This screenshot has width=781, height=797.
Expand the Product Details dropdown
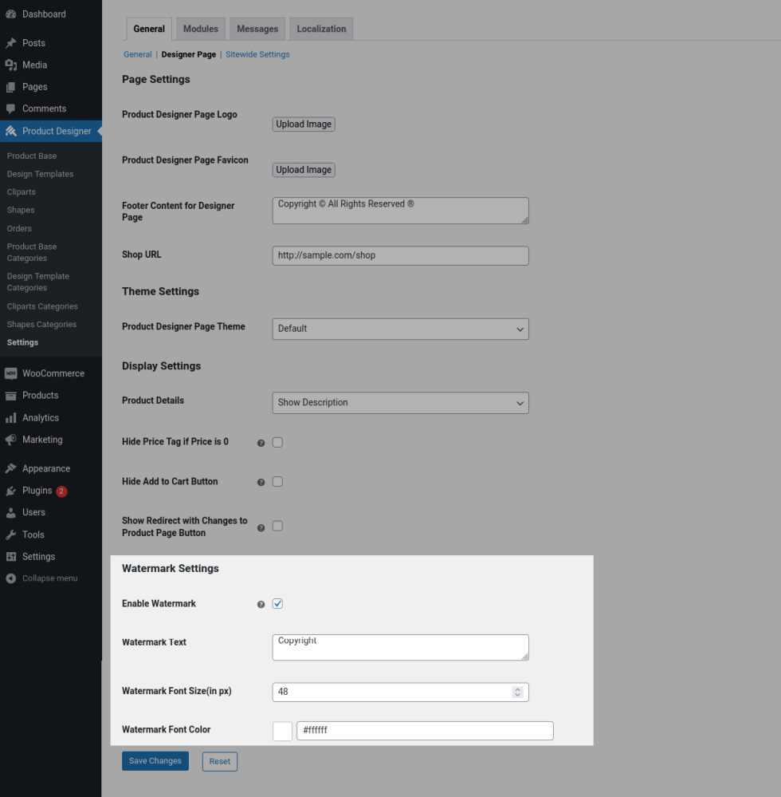click(x=400, y=403)
